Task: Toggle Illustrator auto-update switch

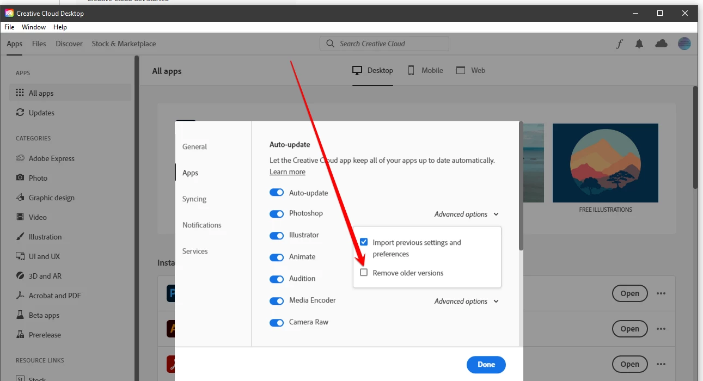Action: [x=277, y=236]
